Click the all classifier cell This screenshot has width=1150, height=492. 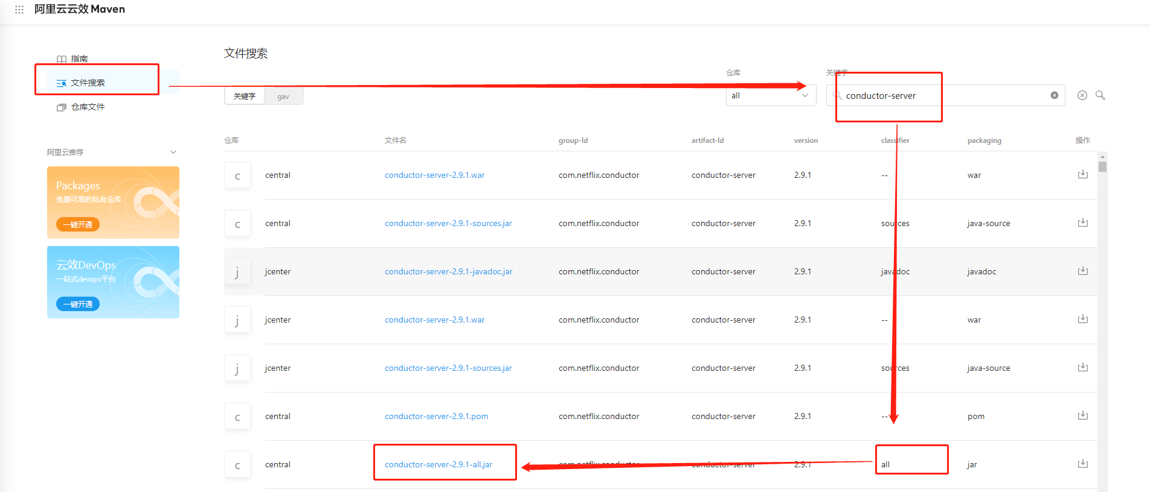885,464
